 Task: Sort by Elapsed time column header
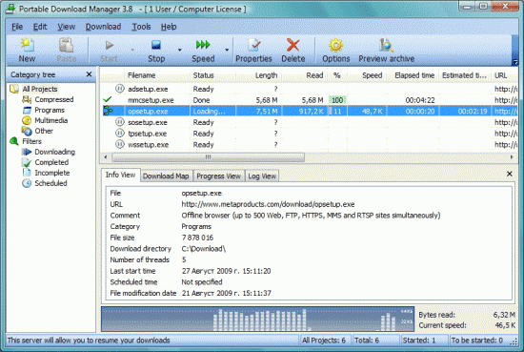pos(414,75)
